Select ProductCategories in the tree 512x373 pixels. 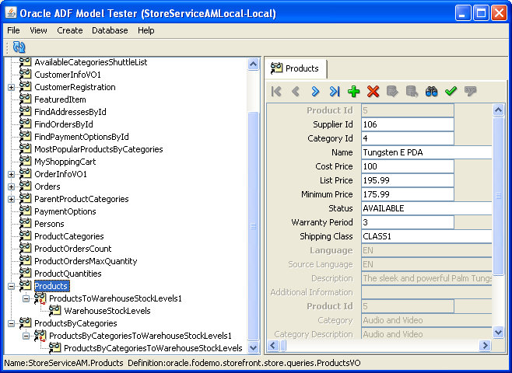[69, 236]
